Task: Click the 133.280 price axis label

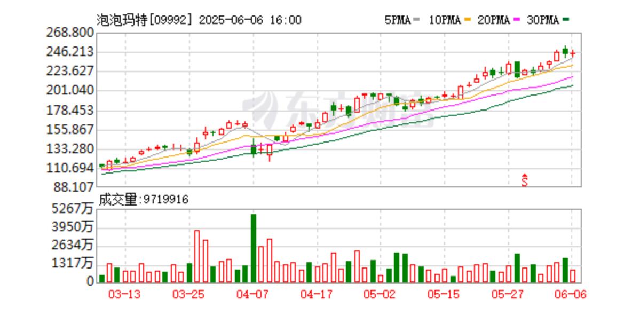Action: click(x=70, y=149)
